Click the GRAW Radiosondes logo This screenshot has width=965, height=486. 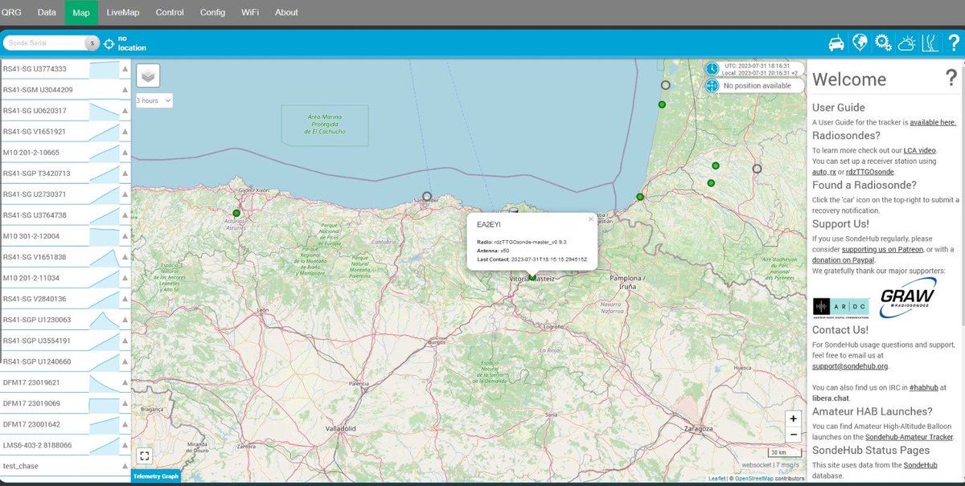tap(908, 300)
